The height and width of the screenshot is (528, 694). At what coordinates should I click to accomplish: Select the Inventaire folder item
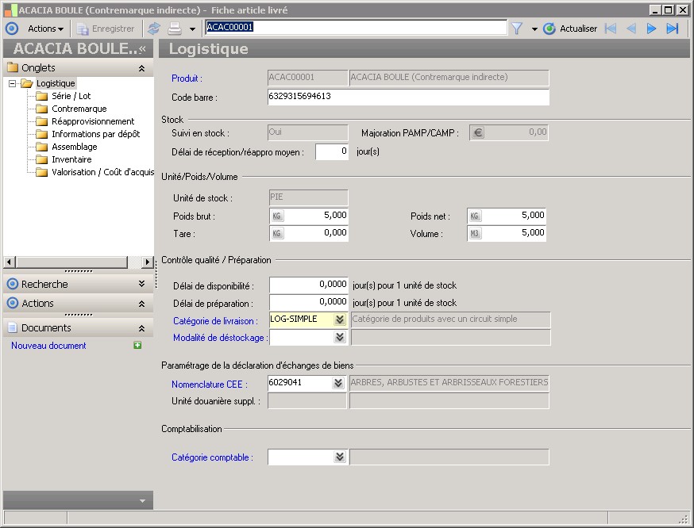(71, 159)
